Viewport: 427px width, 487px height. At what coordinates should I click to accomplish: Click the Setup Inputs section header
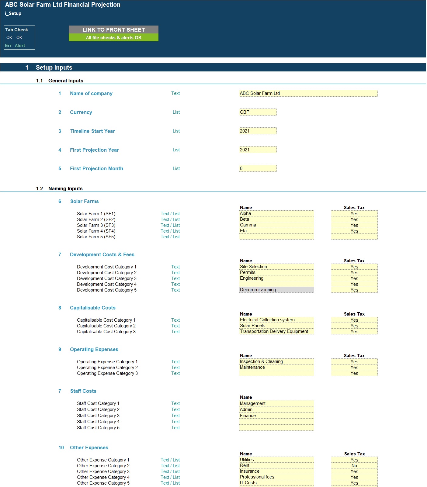tap(54, 67)
